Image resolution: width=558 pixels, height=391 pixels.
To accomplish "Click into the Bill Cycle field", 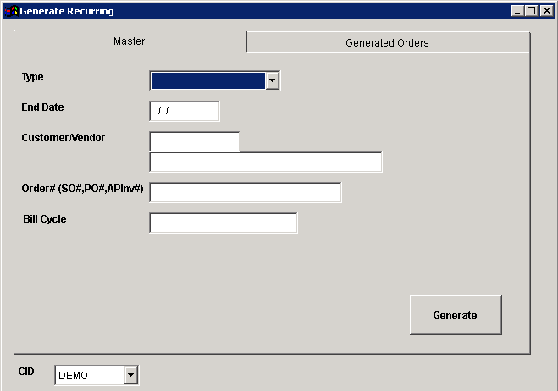I will pyautogui.click(x=223, y=223).
